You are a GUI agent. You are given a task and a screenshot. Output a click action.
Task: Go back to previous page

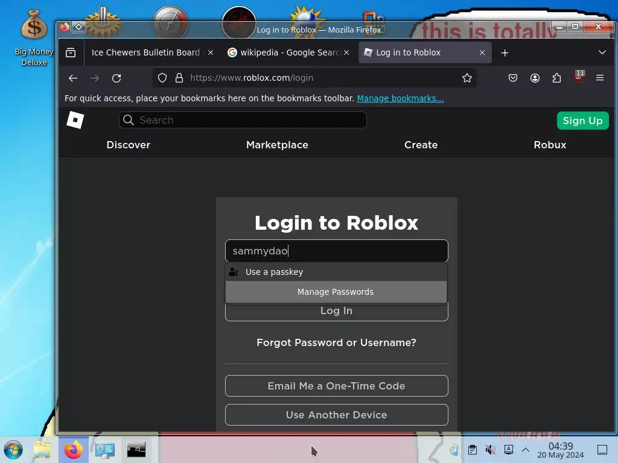pyautogui.click(x=73, y=78)
